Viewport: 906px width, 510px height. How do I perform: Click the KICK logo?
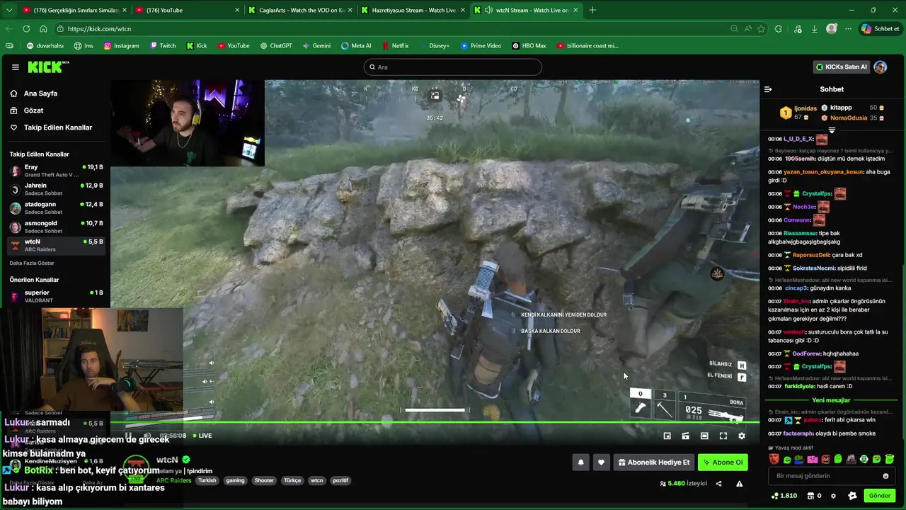[48, 67]
